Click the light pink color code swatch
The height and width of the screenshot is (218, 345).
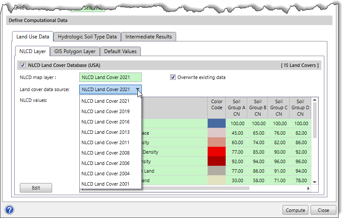click(217, 133)
